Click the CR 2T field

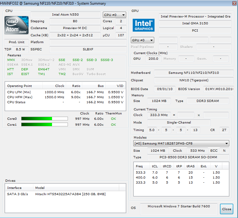pos(224,130)
